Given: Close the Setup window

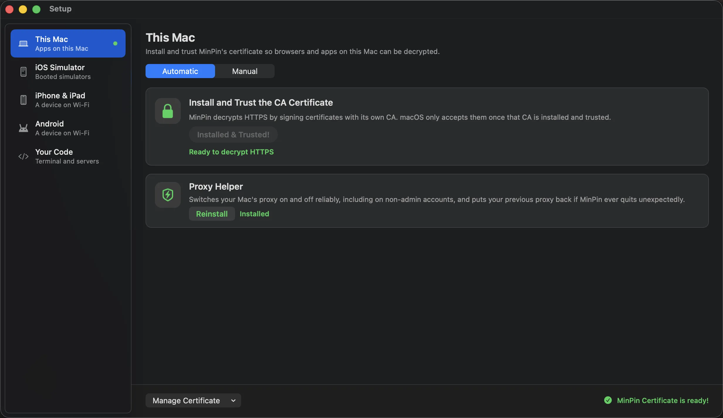Looking at the screenshot, I should [x=9, y=9].
